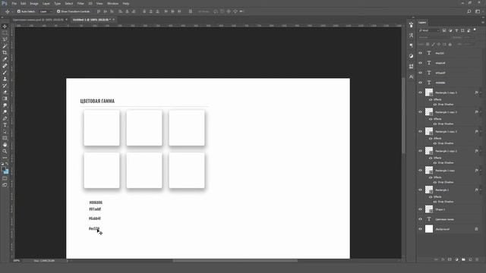Select the Move tool
The width and height of the screenshot is (486, 273).
point(5,27)
